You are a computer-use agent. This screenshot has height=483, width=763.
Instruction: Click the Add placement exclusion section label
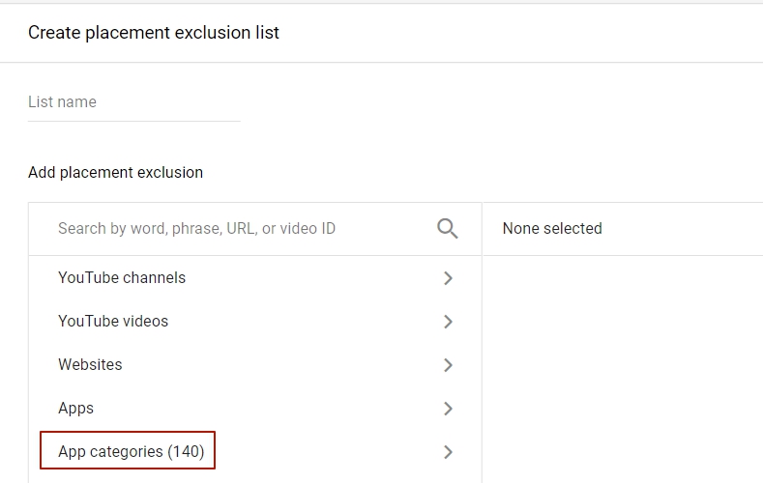(115, 173)
